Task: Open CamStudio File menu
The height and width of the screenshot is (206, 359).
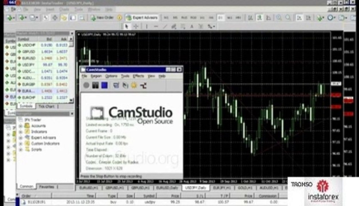Action: 84,76
